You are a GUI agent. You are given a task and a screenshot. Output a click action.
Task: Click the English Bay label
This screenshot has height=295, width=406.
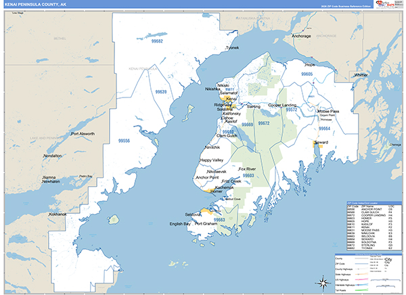[180, 224]
